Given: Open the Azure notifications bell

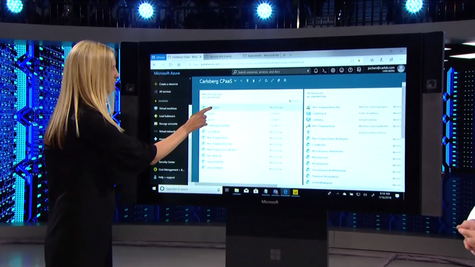Looking at the screenshot, I should pyautogui.click(x=315, y=70).
